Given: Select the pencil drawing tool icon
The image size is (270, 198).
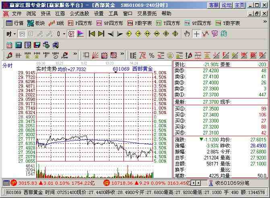Looking at the screenshot, I should [9, 55].
